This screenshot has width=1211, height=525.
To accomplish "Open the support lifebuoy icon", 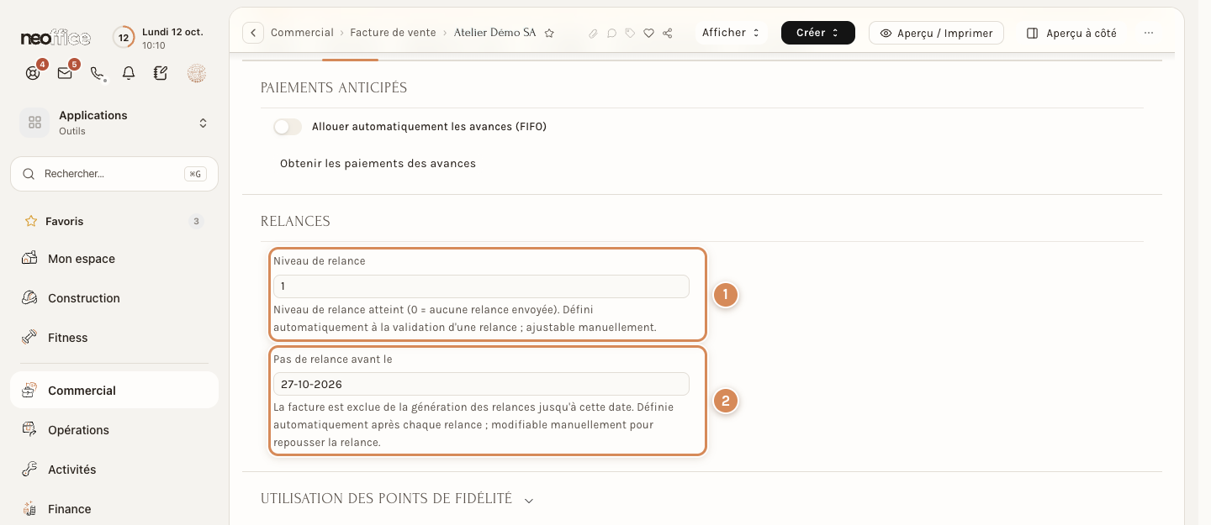I will [x=33, y=73].
